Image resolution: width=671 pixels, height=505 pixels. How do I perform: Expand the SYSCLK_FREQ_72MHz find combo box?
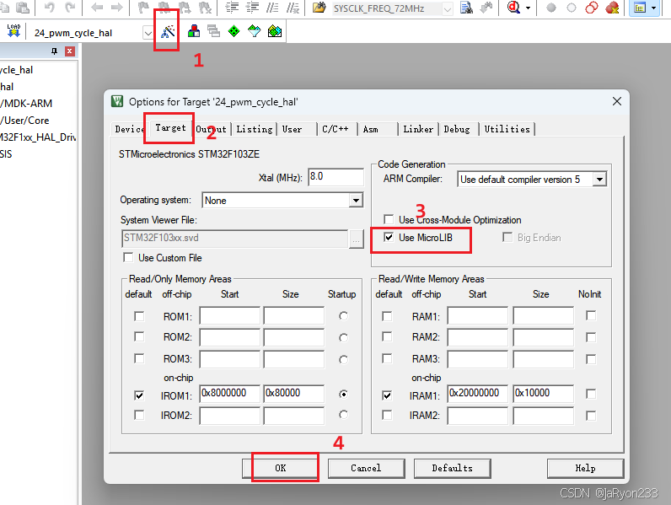pyautogui.click(x=447, y=9)
